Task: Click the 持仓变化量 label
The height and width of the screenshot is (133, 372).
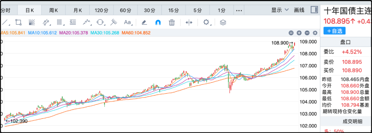Action: coord(349,111)
